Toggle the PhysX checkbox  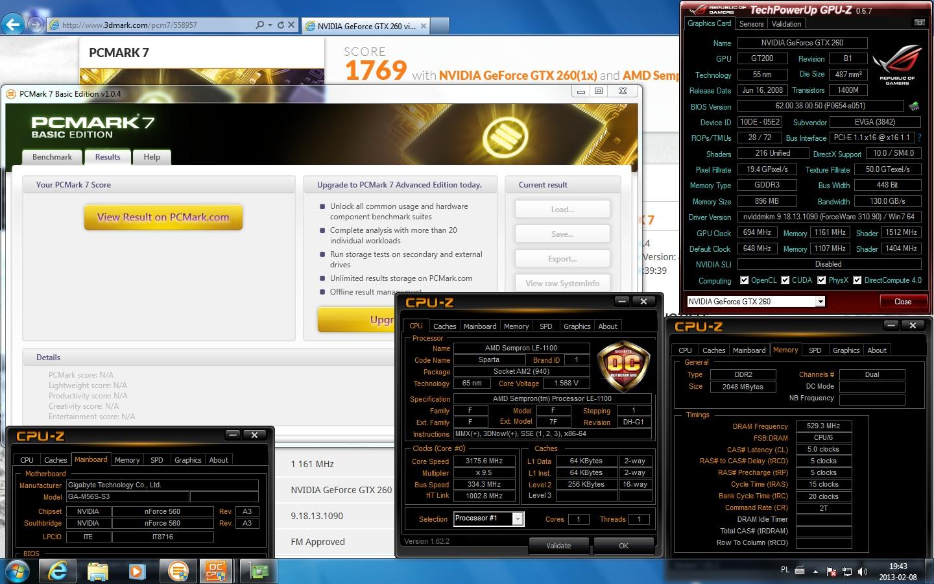pyautogui.click(x=822, y=280)
